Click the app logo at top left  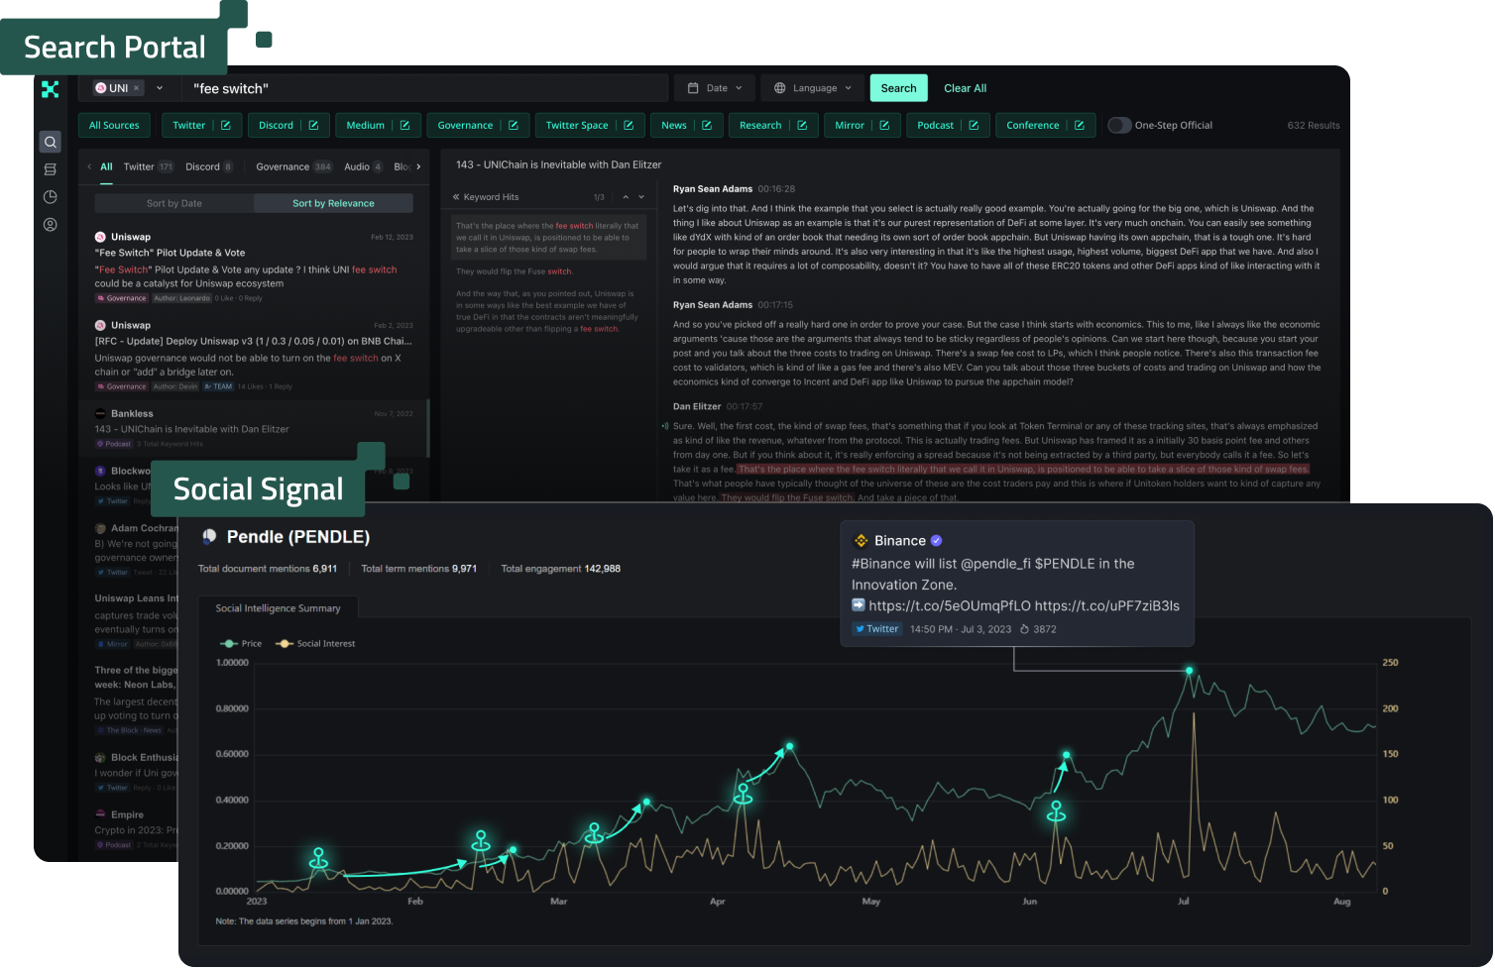click(50, 89)
